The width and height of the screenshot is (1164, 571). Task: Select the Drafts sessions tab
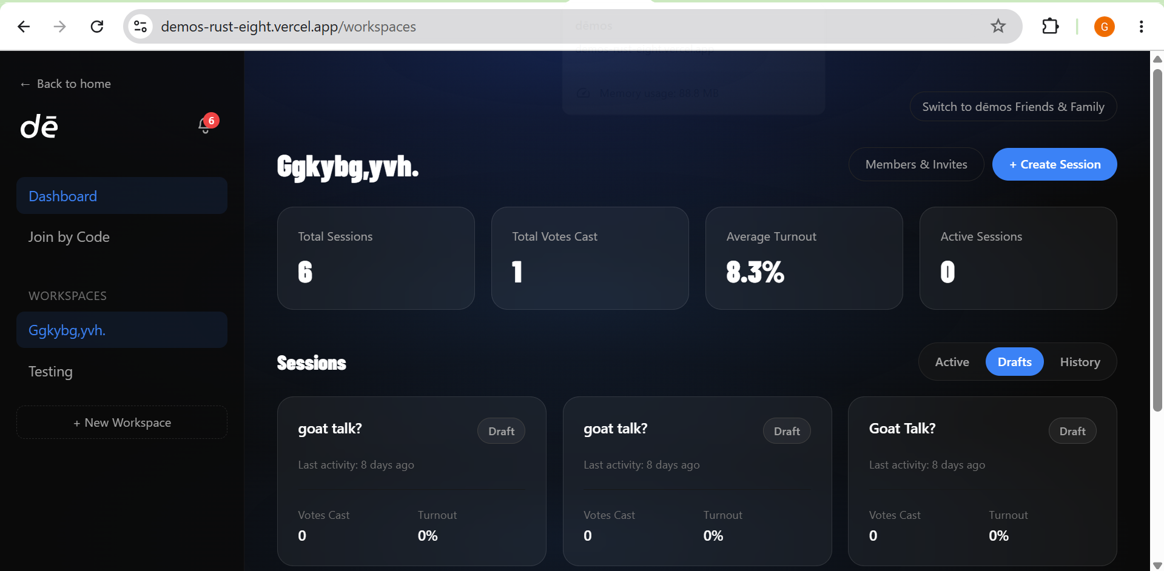(x=1014, y=362)
